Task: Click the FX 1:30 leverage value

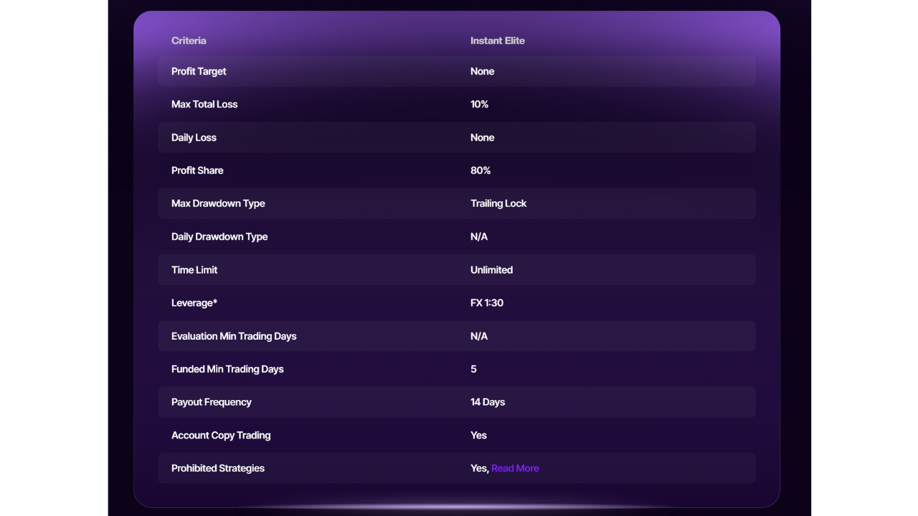Action: (x=487, y=303)
